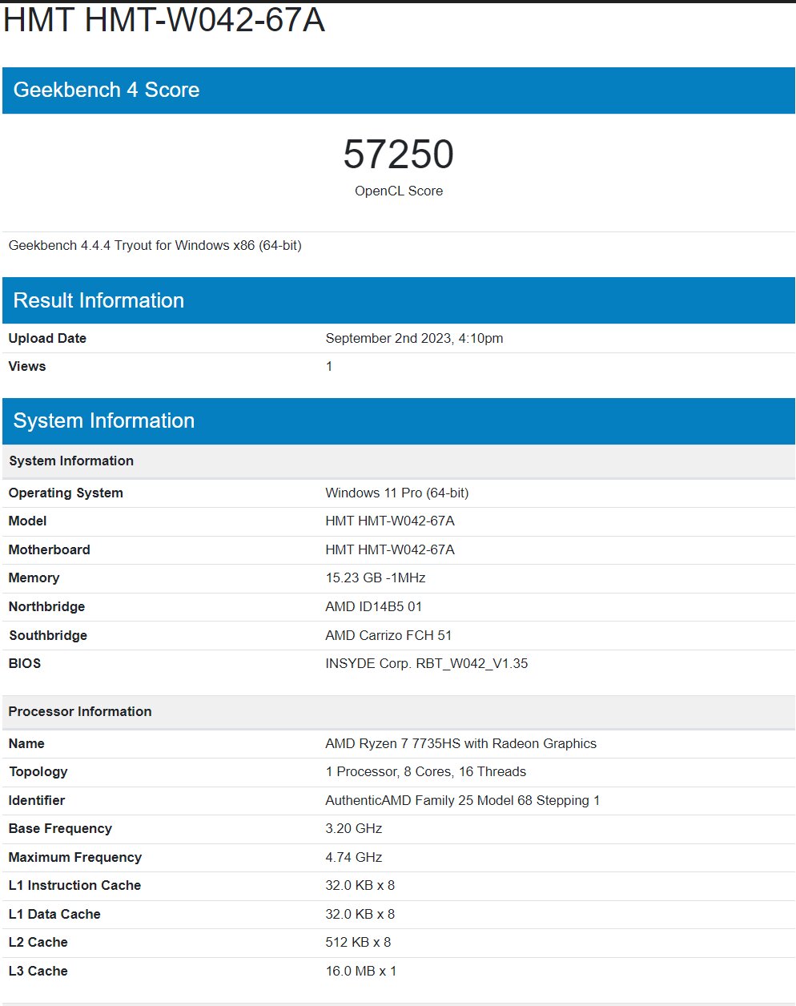Click the HMT HMT-W042-67A page title
This screenshot has height=1006, width=796.
(x=164, y=21)
